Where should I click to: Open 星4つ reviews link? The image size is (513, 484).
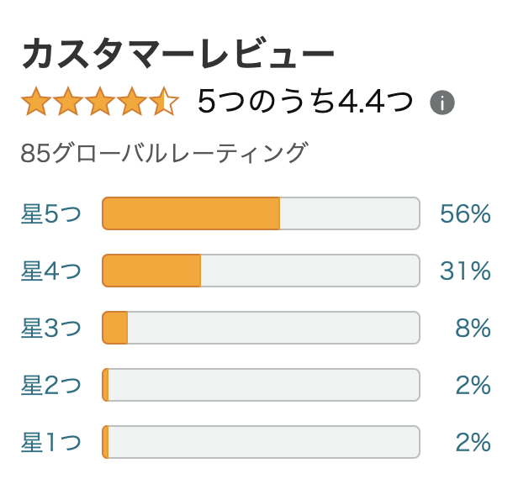coord(50,271)
